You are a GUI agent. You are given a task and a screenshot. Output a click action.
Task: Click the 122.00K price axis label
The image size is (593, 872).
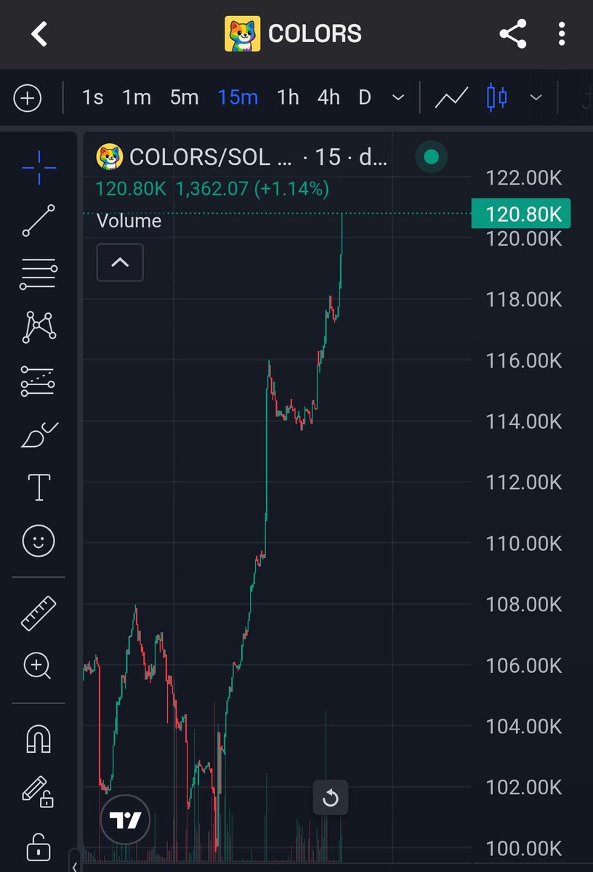tap(524, 177)
